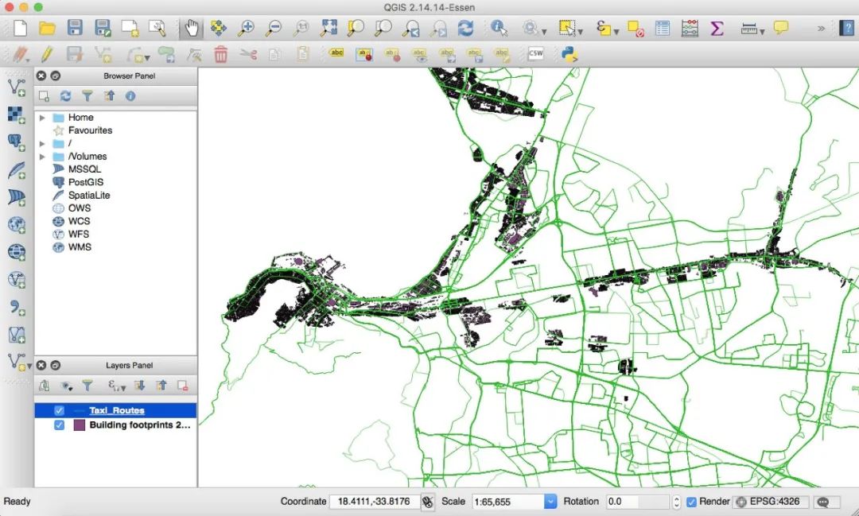Viewport: 859px width, 516px height.
Task: Click the Zoom Full extent icon
Action: pos(328,27)
